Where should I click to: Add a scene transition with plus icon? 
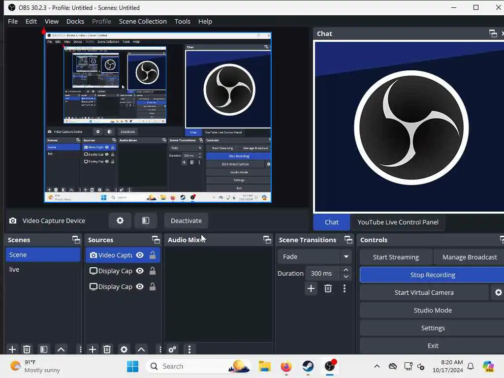pyautogui.click(x=311, y=288)
